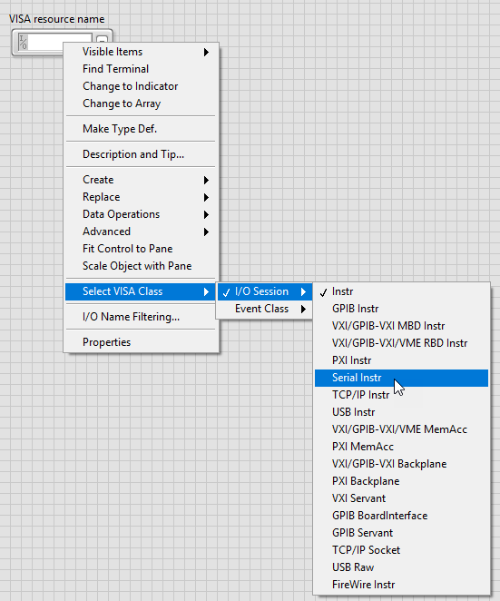This screenshot has width=500, height=601.
Task: Choose Scale Object with Pane
Action: [x=142, y=266]
